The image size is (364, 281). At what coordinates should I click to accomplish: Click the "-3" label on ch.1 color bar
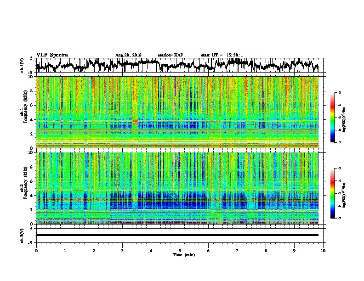click(x=339, y=93)
